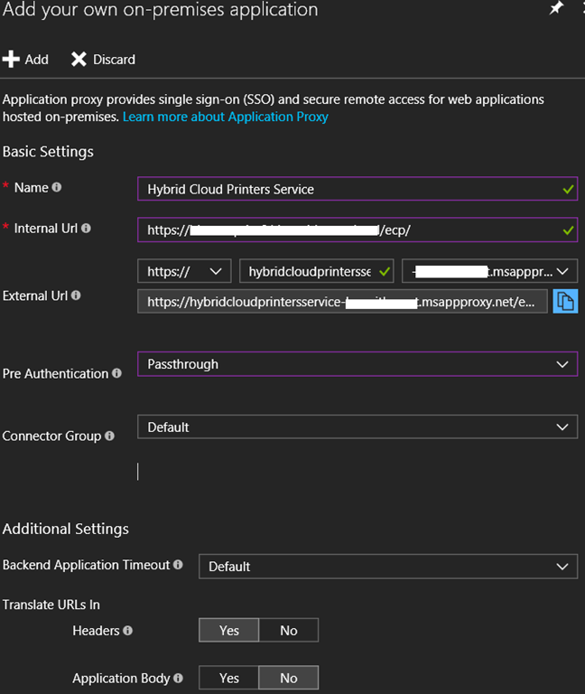The width and height of the screenshot is (585, 694).
Task: Open the Backend Application Timeout dropdown
Action: tap(387, 567)
